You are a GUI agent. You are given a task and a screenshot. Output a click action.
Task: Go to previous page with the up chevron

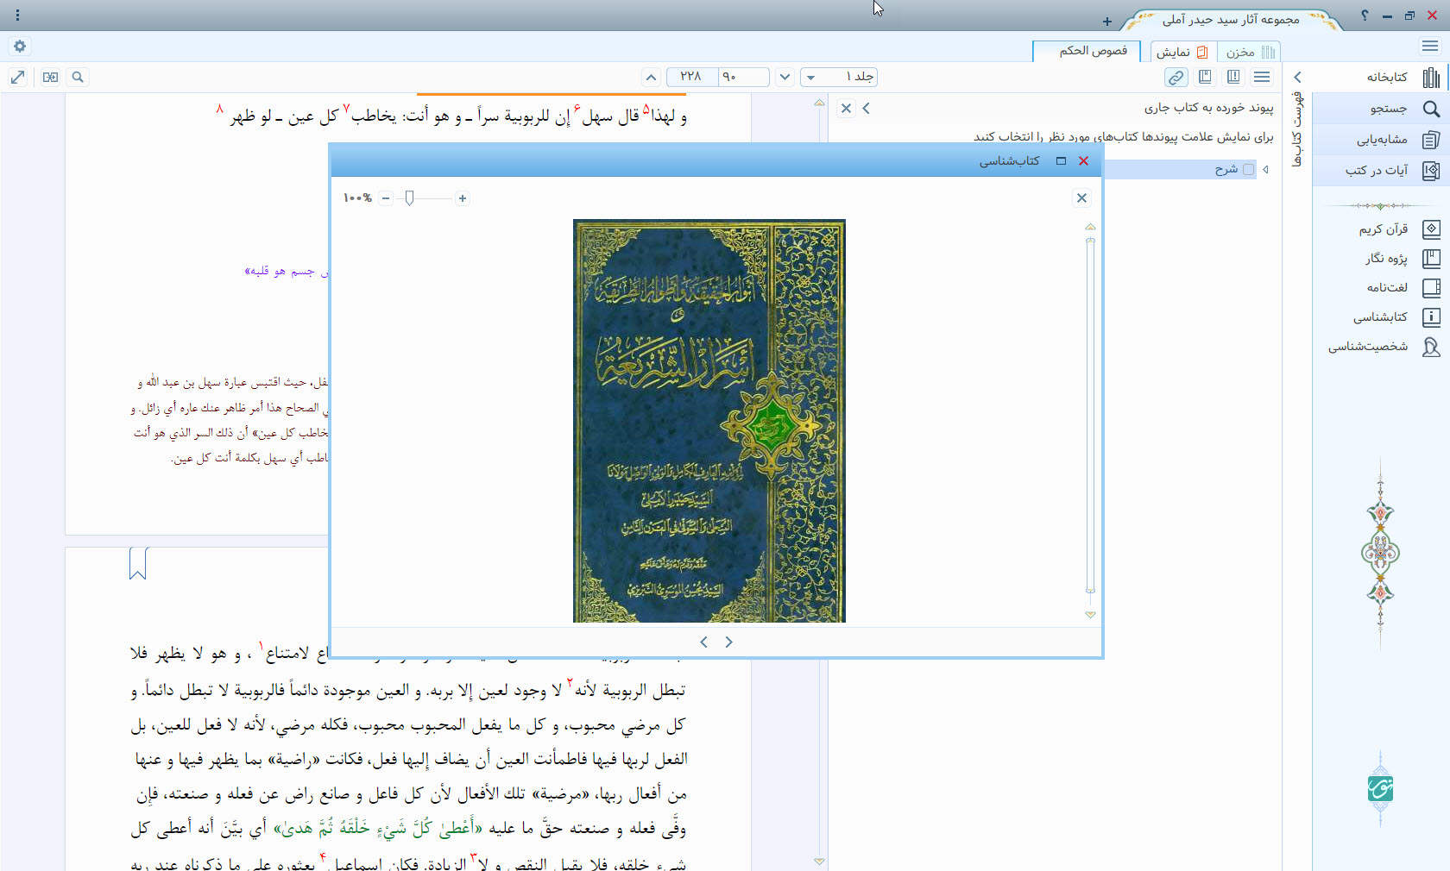tap(651, 77)
